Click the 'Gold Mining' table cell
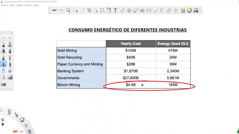 (81, 51)
